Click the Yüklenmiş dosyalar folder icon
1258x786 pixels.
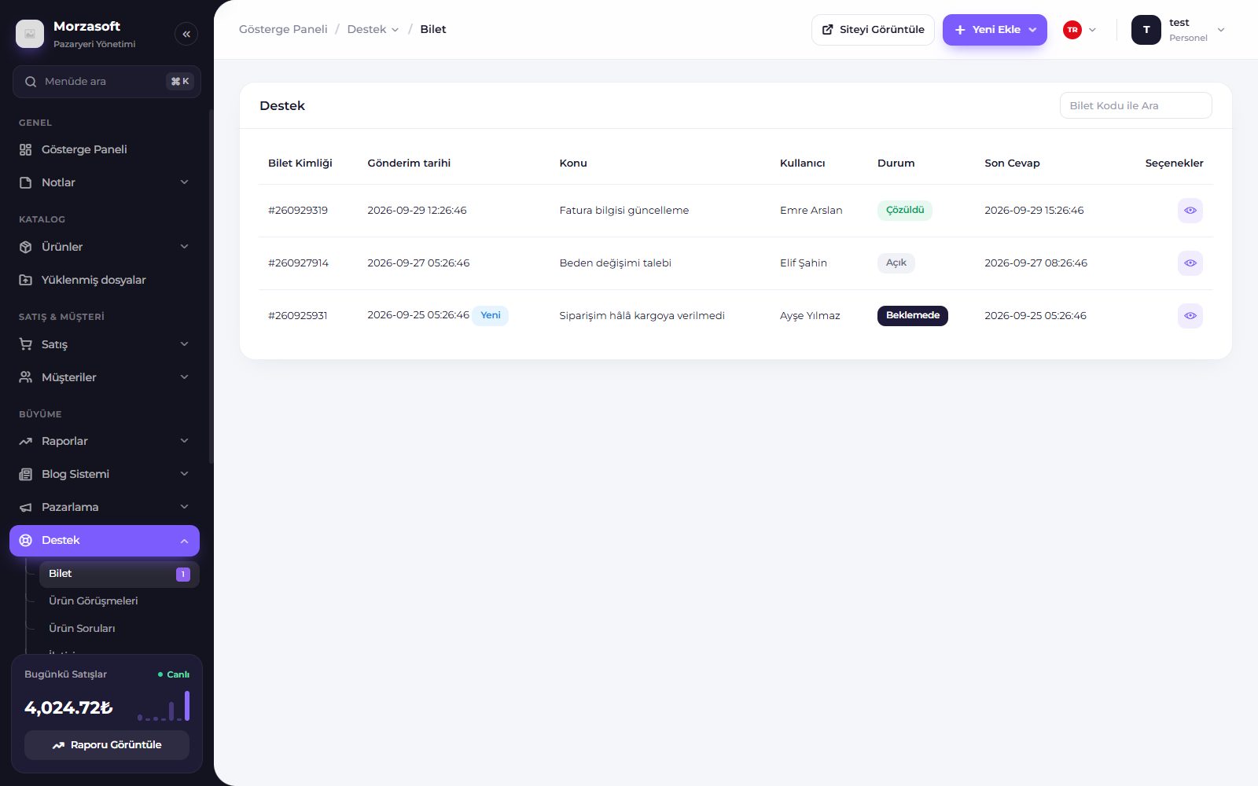[x=26, y=280]
